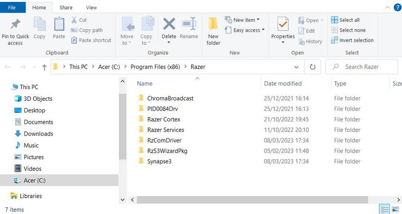Open the New item dropdown

click(x=242, y=20)
